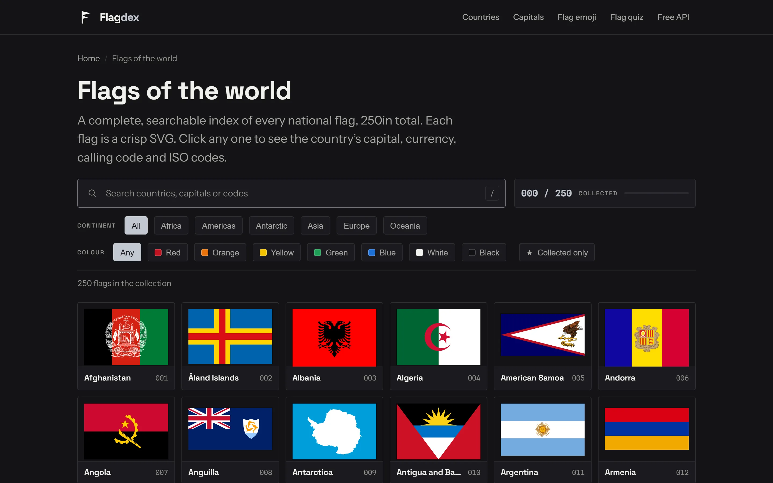Filter flags by Green colour
The width and height of the screenshot is (773, 483).
(x=331, y=252)
